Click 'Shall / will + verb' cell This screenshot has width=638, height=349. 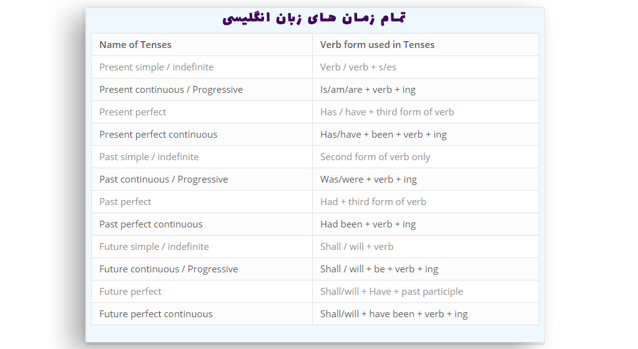click(x=426, y=247)
